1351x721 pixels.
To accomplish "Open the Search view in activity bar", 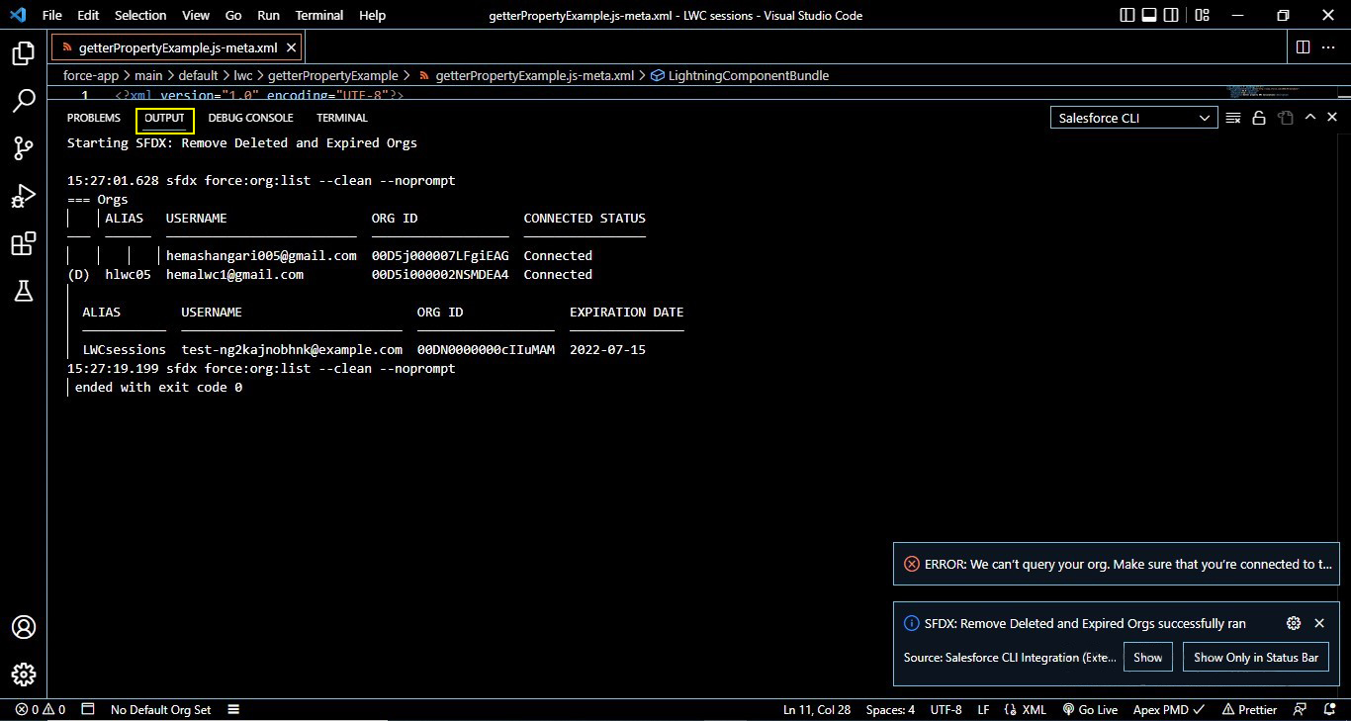I will [x=24, y=100].
